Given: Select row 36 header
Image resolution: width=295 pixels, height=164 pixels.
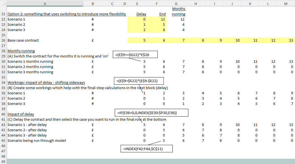Looking at the screenshot, I should [3, 93].
